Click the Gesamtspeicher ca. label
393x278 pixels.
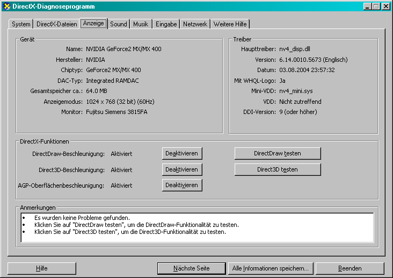point(56,91)
